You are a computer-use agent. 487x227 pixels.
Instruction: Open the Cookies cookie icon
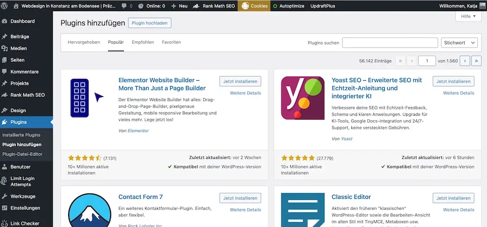[x=245, y=6]
